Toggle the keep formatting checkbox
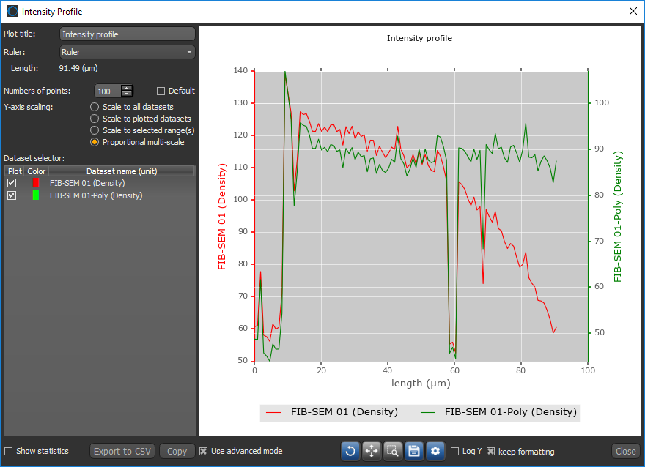645x467 pixels. pyautogui.click(x=491, y=452)
